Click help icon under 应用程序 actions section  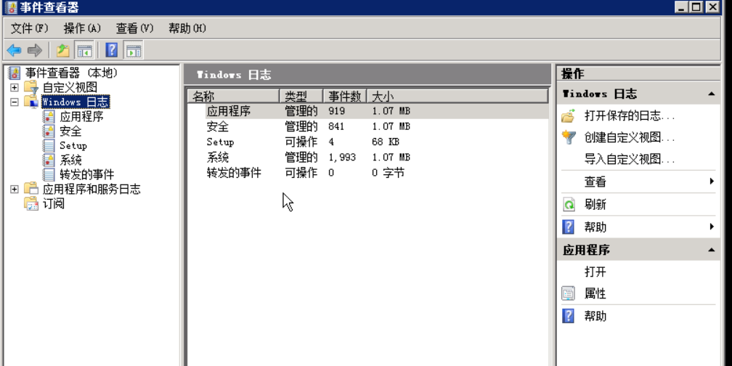[568, 316]
